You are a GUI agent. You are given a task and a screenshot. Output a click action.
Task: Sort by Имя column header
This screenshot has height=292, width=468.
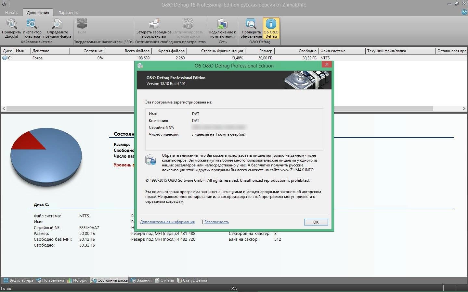tap(22, 51)
